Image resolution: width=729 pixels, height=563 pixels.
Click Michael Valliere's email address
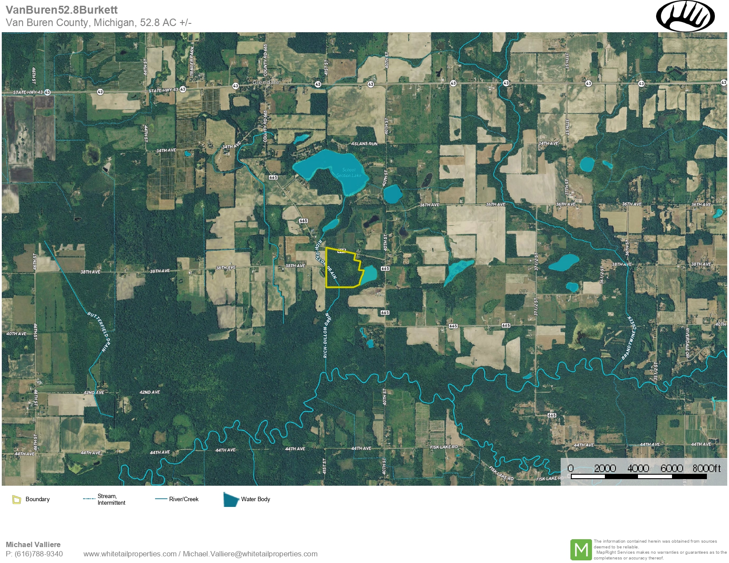pos(250,554)
